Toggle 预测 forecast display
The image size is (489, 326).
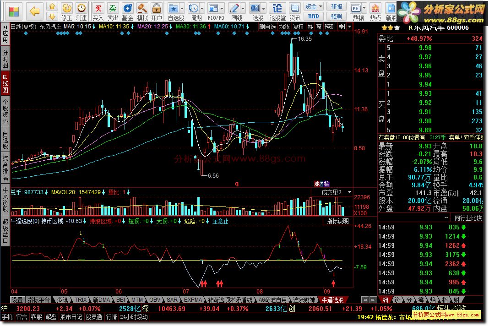pyautogui.click(x=330, y=27)
